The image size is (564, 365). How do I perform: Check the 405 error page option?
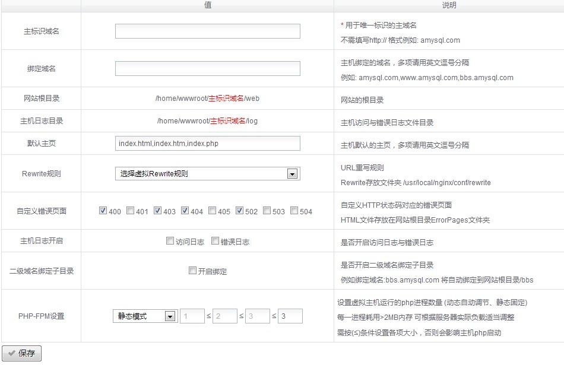coord(213,211)
